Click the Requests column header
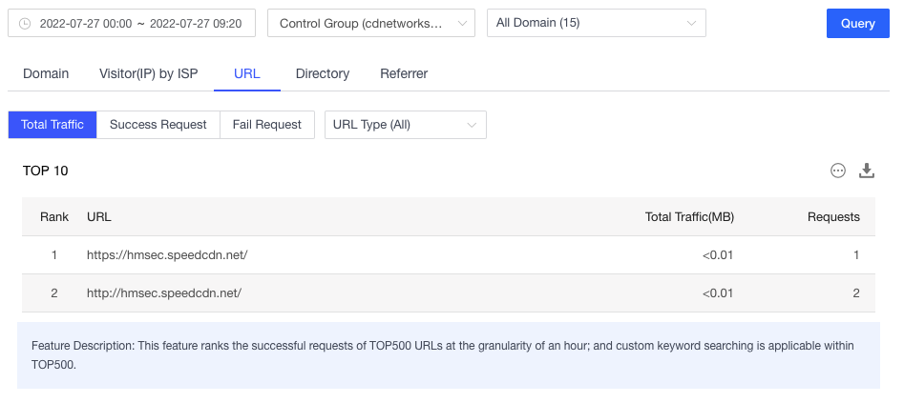Screen dimensions: 904x403 point(833,217)
